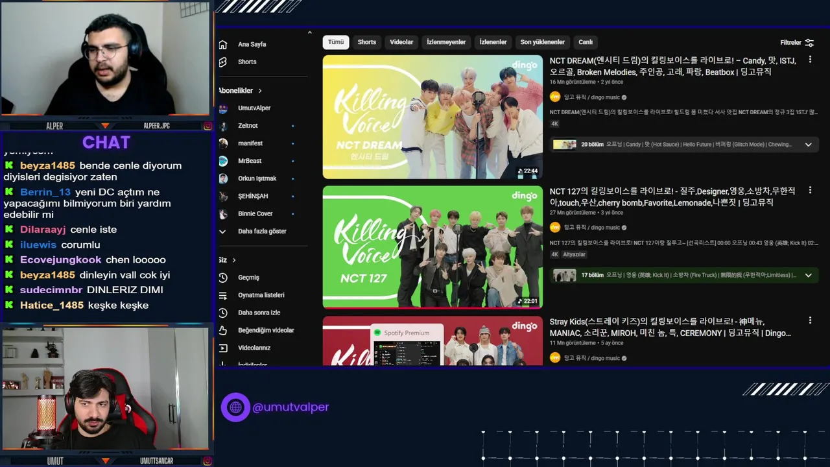Open the Geçmiş history icon

coord(223,278)
